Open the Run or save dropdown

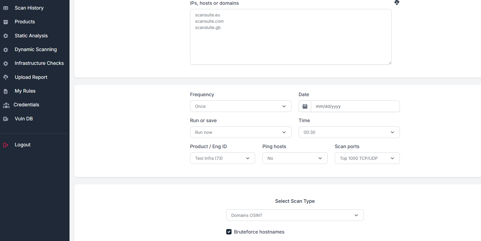click(x=241, y=132)
